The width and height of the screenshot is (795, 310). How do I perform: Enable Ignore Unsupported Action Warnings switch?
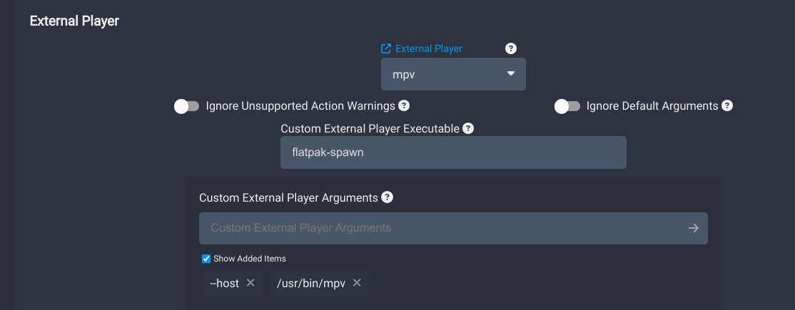click(x=187, y=106)
